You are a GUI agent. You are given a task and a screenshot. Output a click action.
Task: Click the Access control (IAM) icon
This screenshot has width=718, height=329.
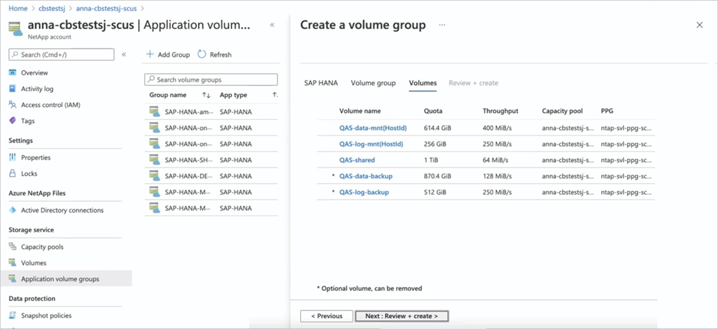pos(13,105)
